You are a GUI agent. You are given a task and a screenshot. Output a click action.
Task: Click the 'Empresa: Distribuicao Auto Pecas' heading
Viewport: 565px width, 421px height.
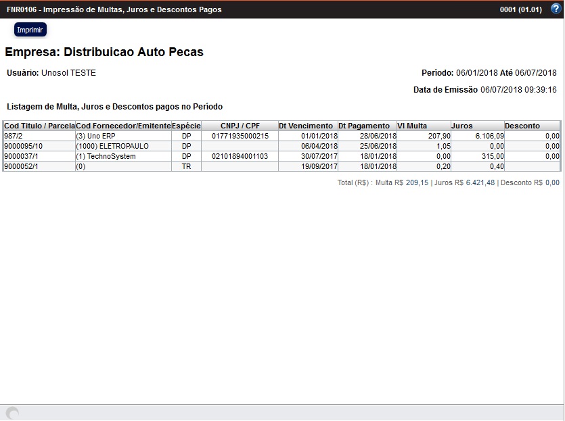(104, 52)
